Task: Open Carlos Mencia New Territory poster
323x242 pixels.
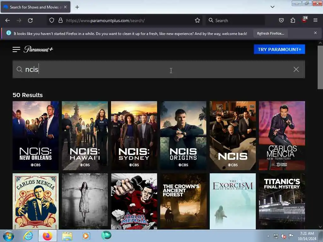Action: pos(282,135)
